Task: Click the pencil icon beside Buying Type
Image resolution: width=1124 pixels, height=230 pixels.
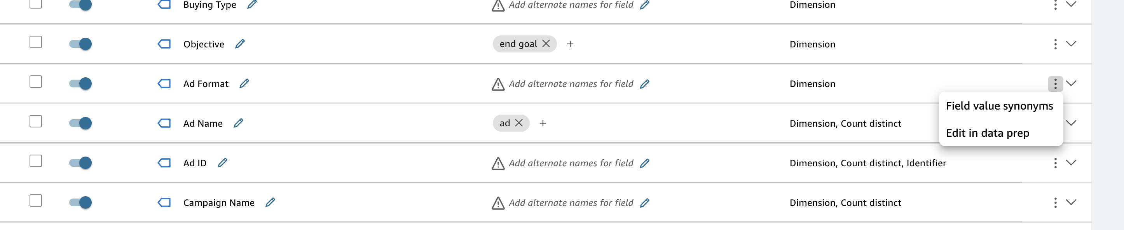Action: pos(251,4)
